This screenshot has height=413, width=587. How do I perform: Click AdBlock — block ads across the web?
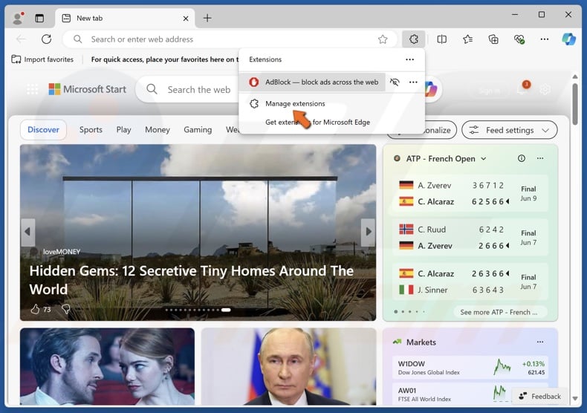tap(313, 82)
